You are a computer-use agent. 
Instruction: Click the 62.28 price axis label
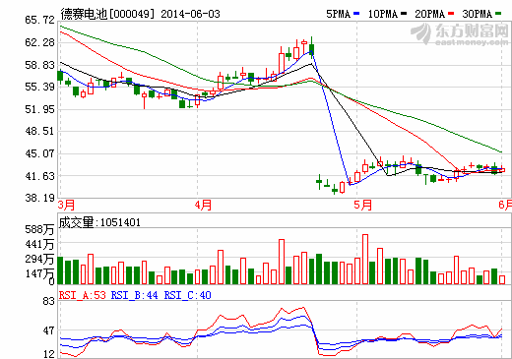[39, 42]
